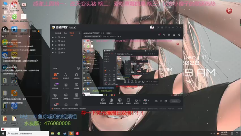
Task: Expand the microphone volume arrow
Action: [x=140, y=101]
